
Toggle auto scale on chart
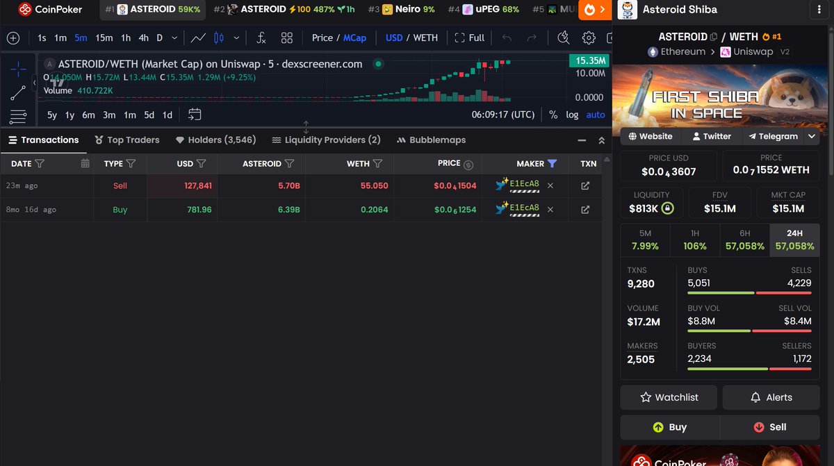(596, 115)
